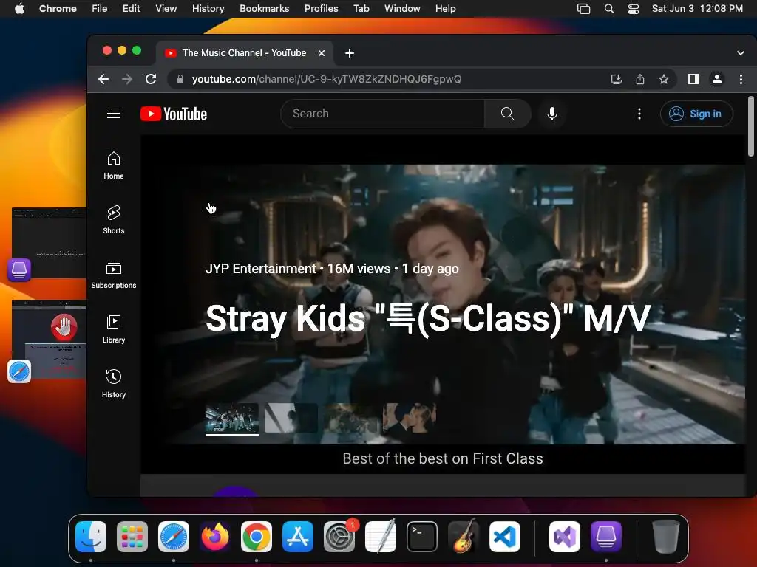This screenshot has width=757, height=567.
Task: Click the page vertical scrollbar
Action: tap(751, 126)
